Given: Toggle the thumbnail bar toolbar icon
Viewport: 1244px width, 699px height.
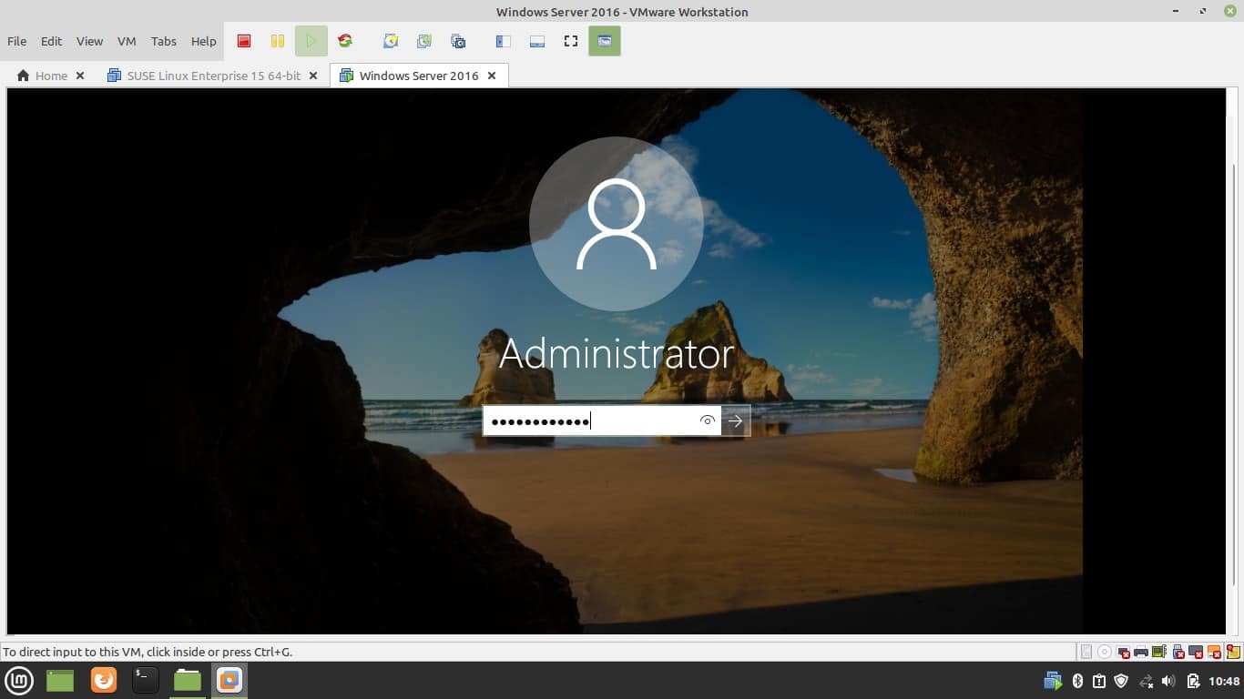Looking at the screenshot, I should [537, 41].
